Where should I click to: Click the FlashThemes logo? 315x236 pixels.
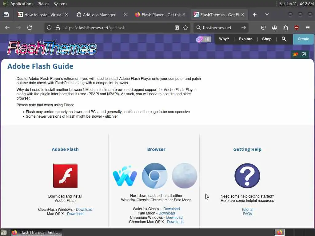click(52, 48)
